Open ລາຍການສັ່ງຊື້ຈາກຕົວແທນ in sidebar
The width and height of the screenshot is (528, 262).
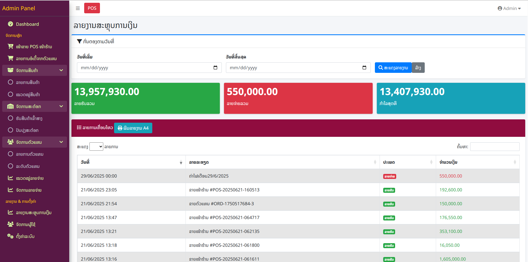pos(36,58)
